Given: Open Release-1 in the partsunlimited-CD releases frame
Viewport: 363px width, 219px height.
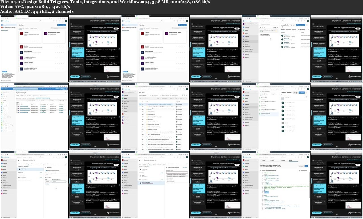Looking at the screenshot, I should coord(287,46).
